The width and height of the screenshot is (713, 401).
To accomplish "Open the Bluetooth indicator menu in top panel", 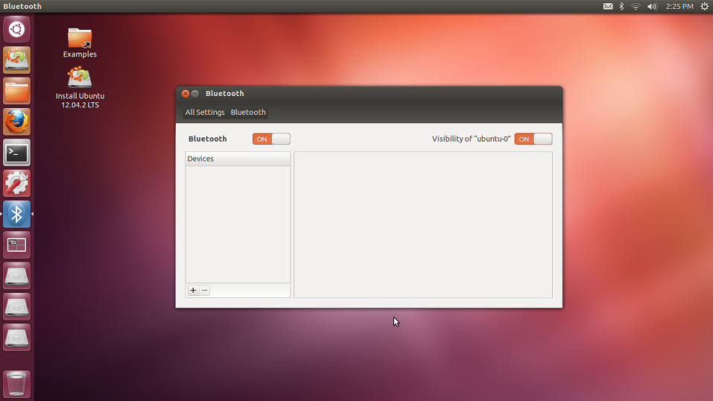I will click(621, 7).
